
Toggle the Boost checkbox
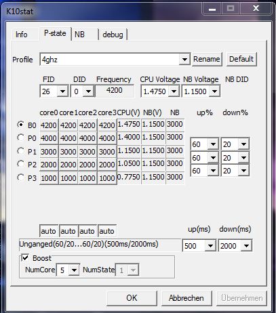coord(25,257)
